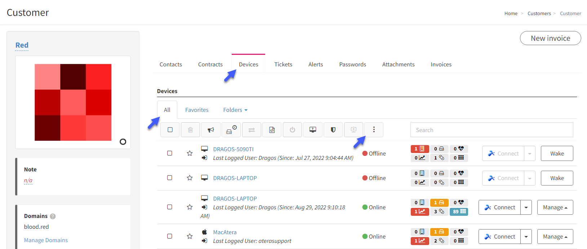587x249 pixels.
Task: Connect to online DRAGOS-LAPTOP
Action: (499, 208)
